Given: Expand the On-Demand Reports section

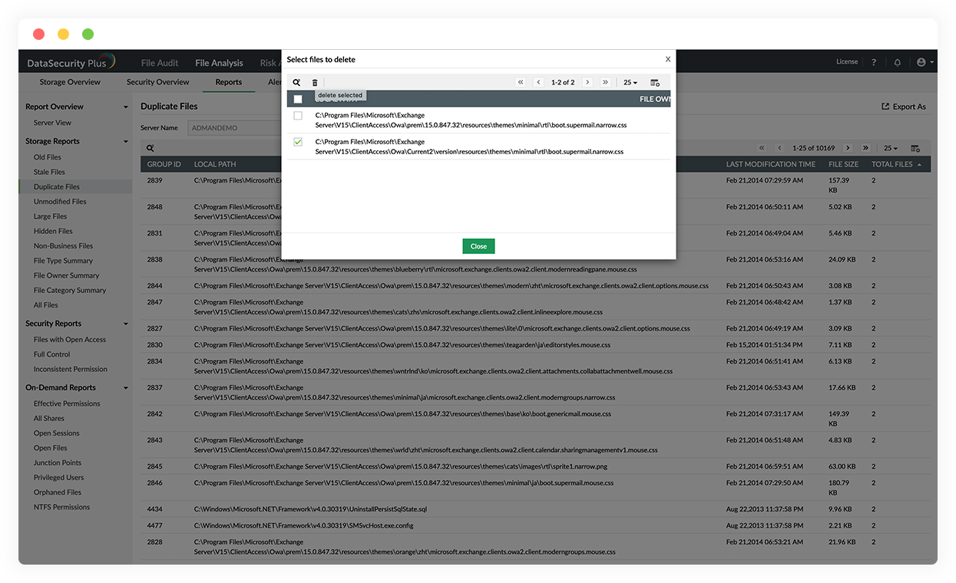Looking at the screenshot, I should coord(126,387).
